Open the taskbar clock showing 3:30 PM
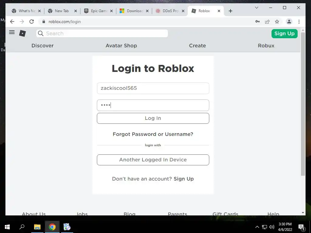Screen dimensions: 311x233 (x=285, y=227)
